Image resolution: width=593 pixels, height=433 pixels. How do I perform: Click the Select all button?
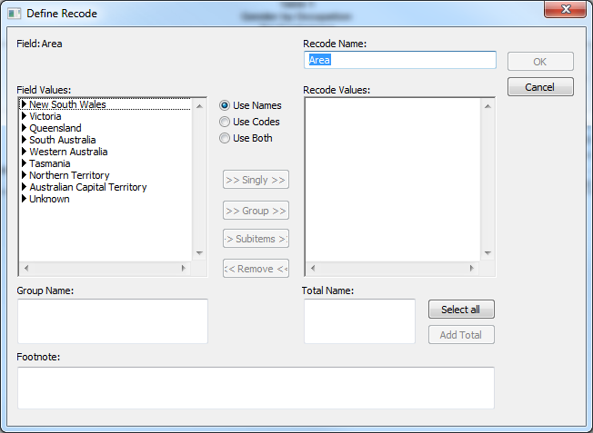coord(461,310)
